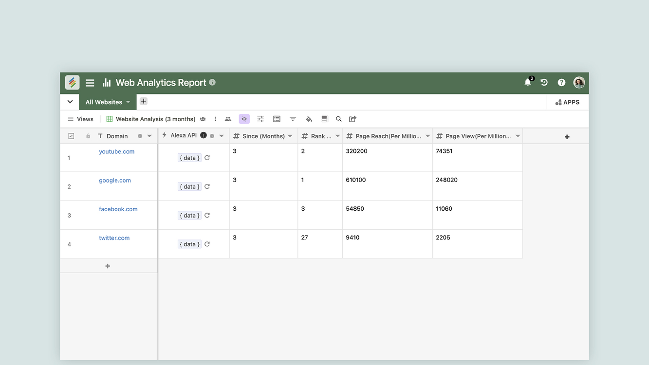Select Page View cell 248020
The height and width of the screenshot is (365, 649).
coord(478,186)
